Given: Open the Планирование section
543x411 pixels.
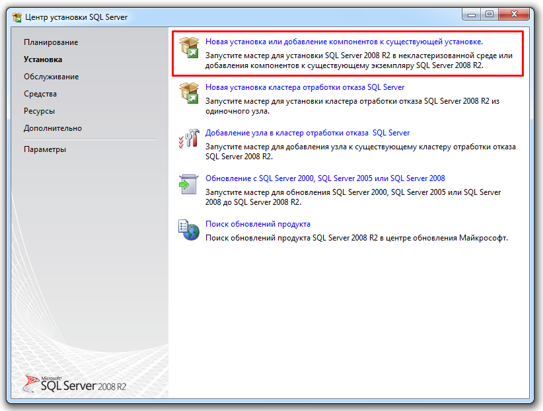Looking at the screenshot, I should pyautogui.click(x=51, y=42).
